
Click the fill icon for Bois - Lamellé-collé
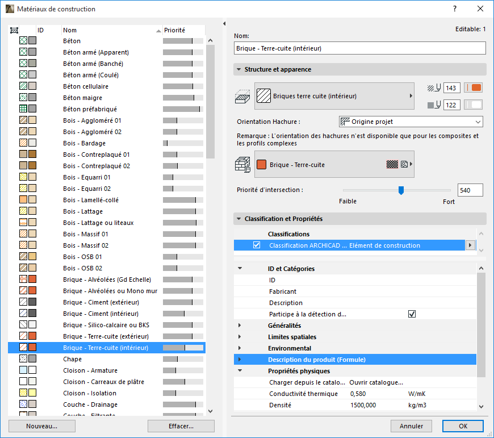point(23,199)
